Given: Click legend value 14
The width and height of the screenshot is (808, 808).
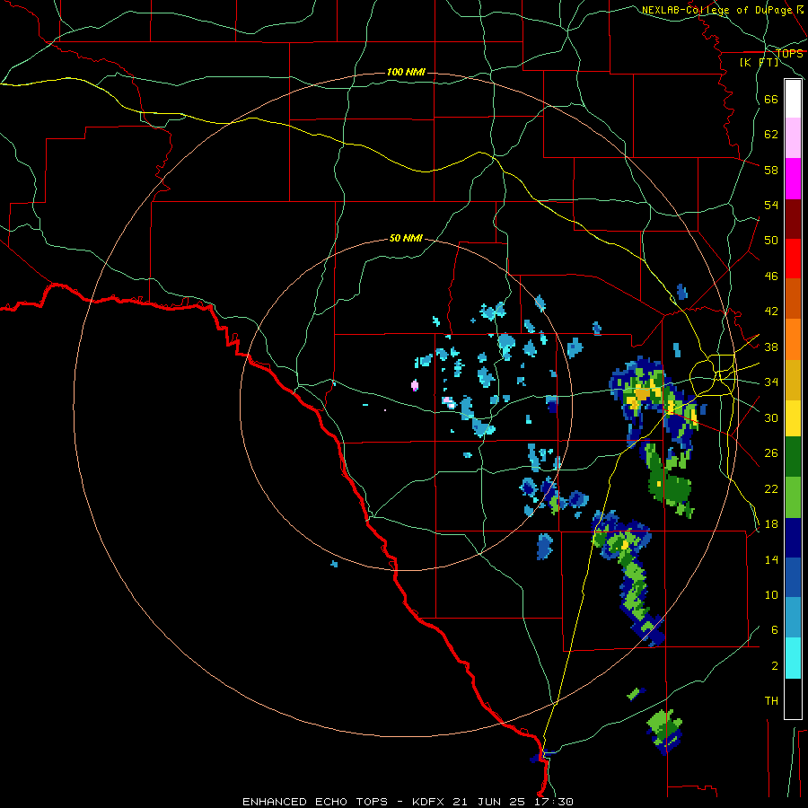Looking at the screenshot, I should [771, 559].
